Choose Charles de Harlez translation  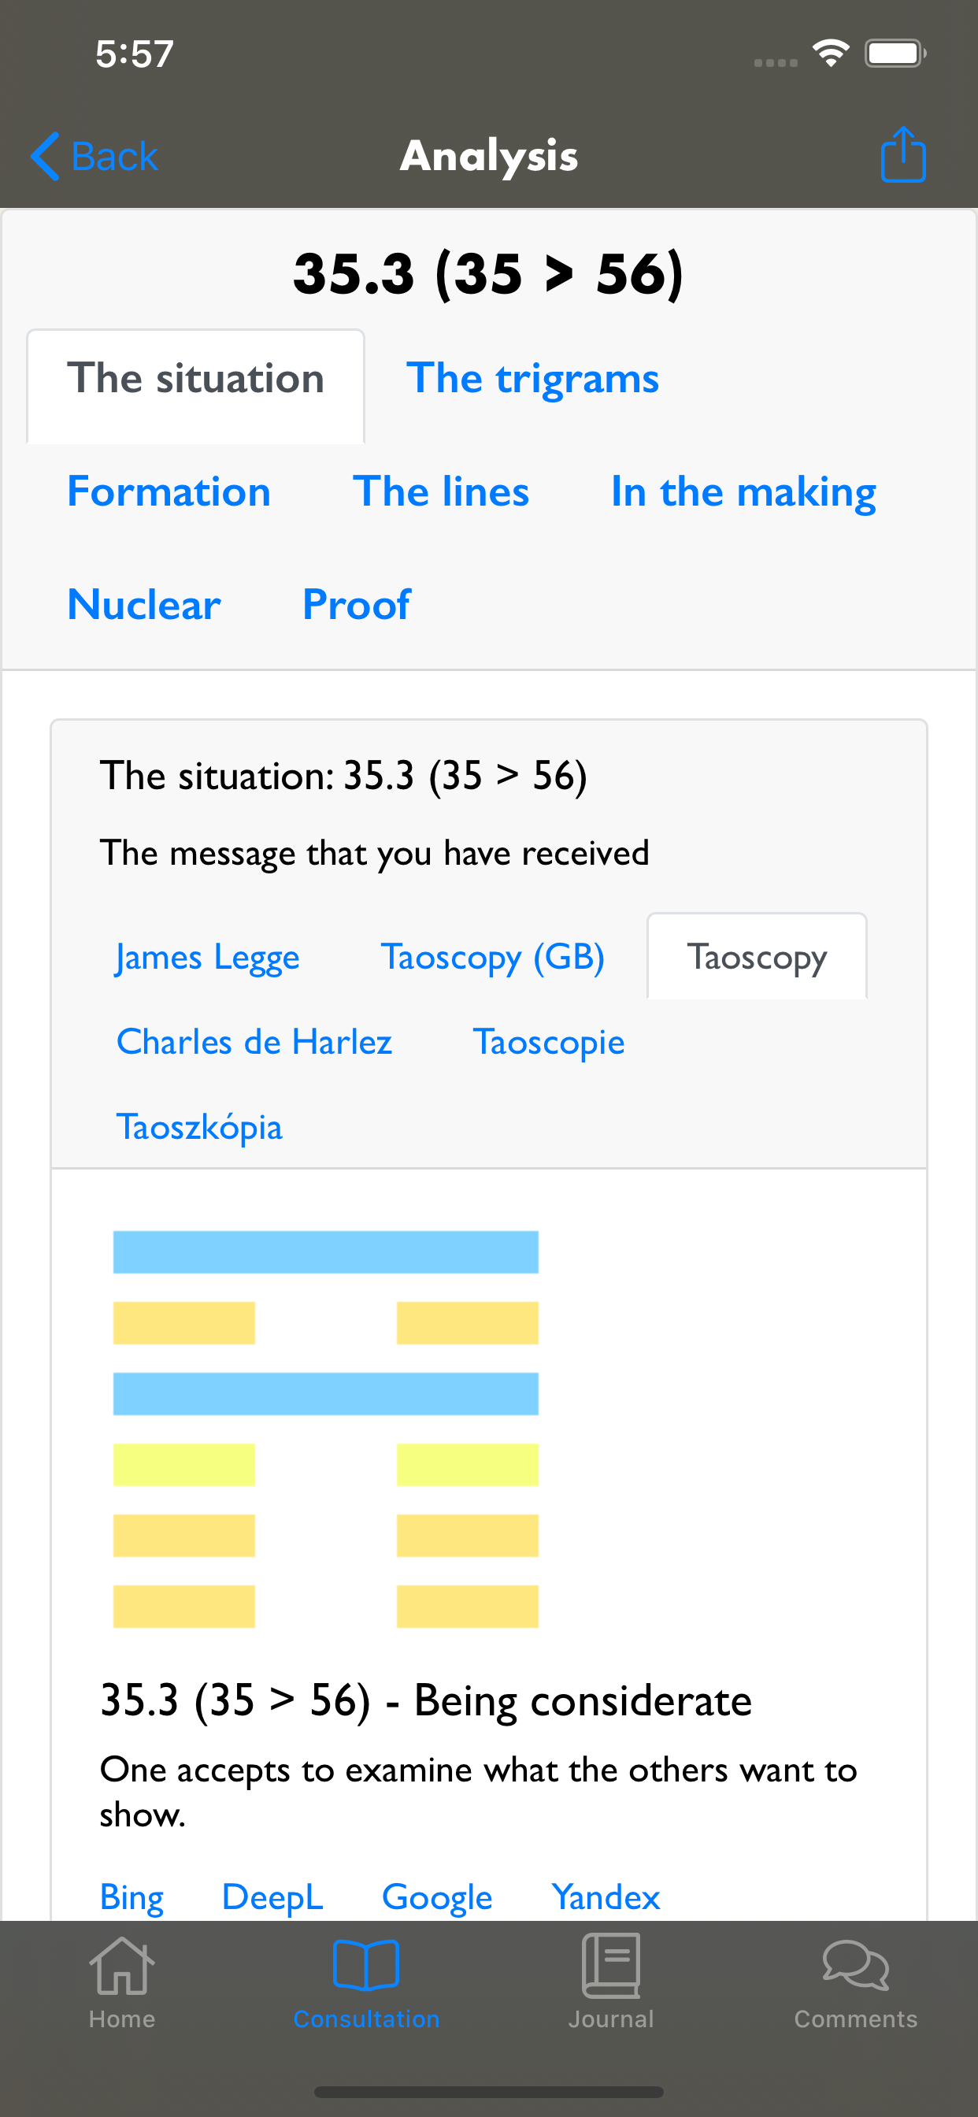(254, 1042)
